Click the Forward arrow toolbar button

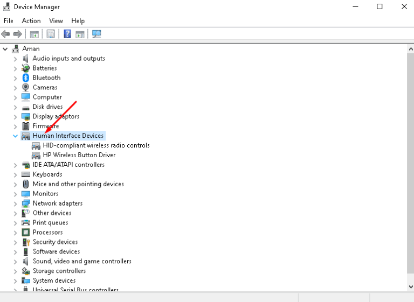click(x=17, y=34)
